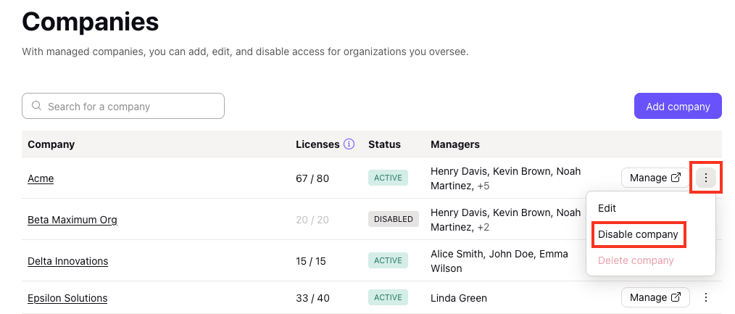Click external-link icon in Acme's Manage button

pyautogui.click(x=676, y=178)
